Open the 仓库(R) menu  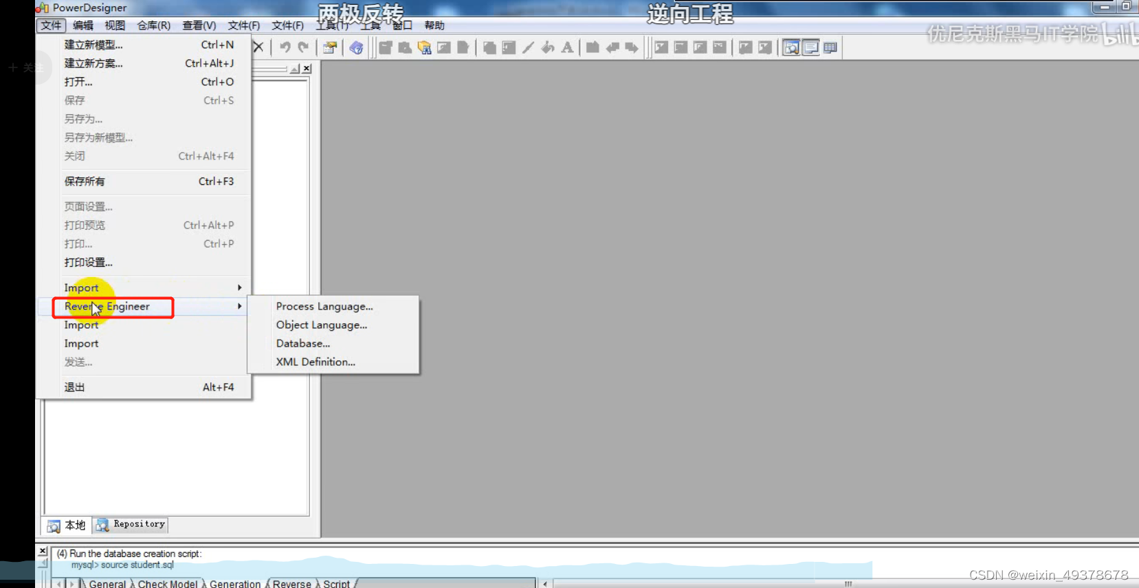pos(153,25)
